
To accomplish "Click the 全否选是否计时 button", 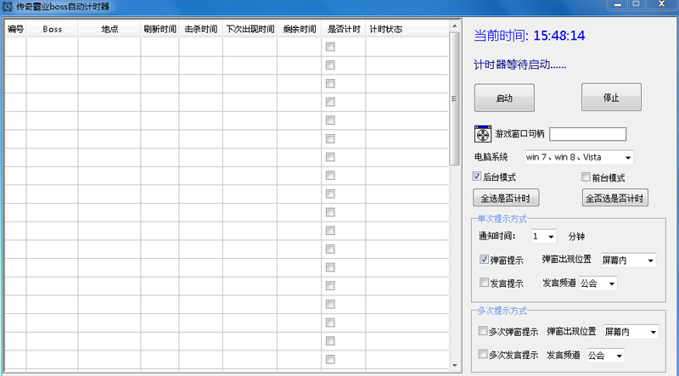I will 614,198.
